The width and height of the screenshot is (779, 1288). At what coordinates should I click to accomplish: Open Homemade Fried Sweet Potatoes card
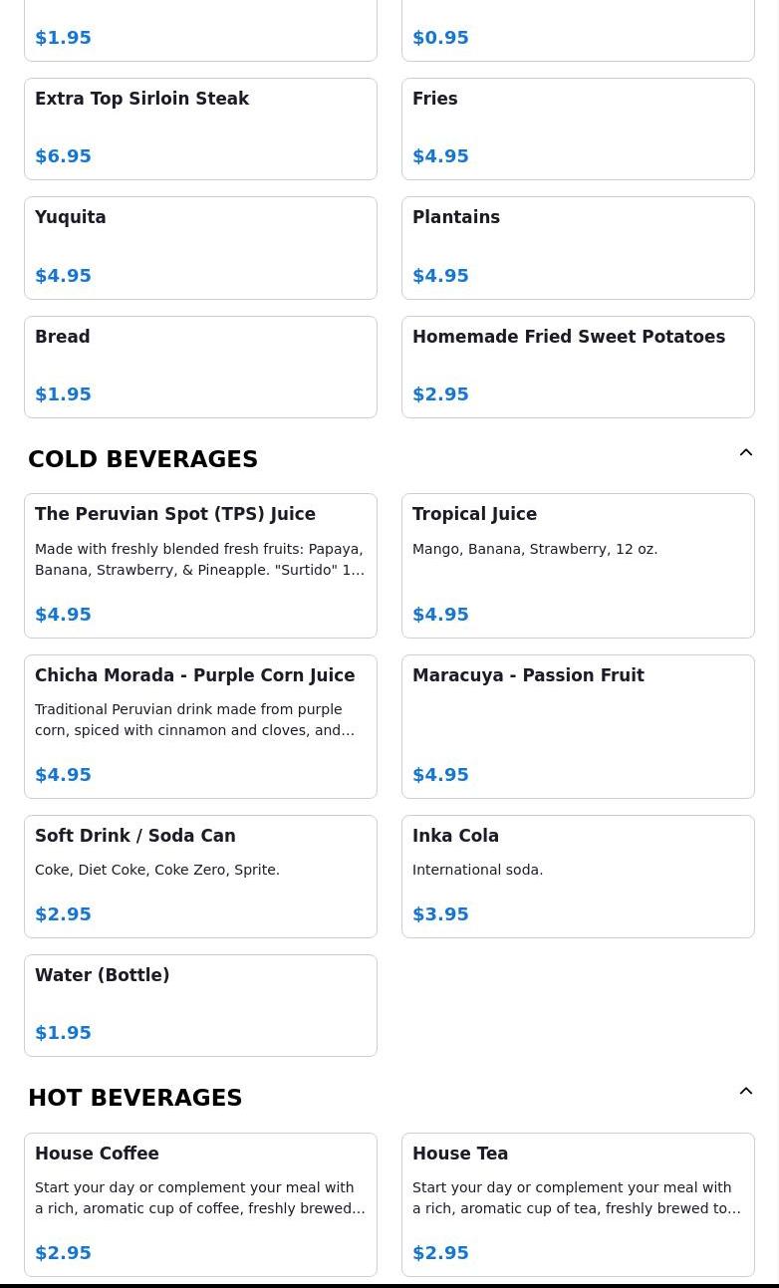[x=578, y=367]
